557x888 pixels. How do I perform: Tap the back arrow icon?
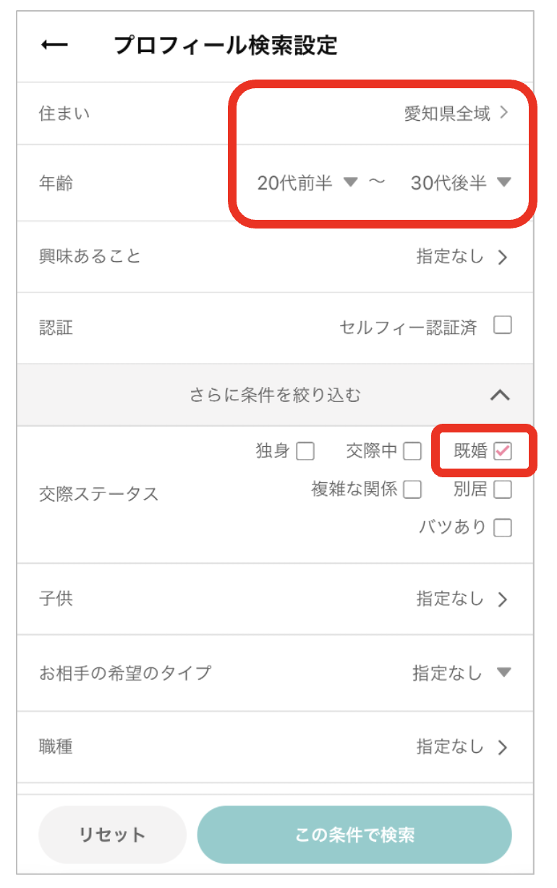pyautogui.click(x=54, y=46)
